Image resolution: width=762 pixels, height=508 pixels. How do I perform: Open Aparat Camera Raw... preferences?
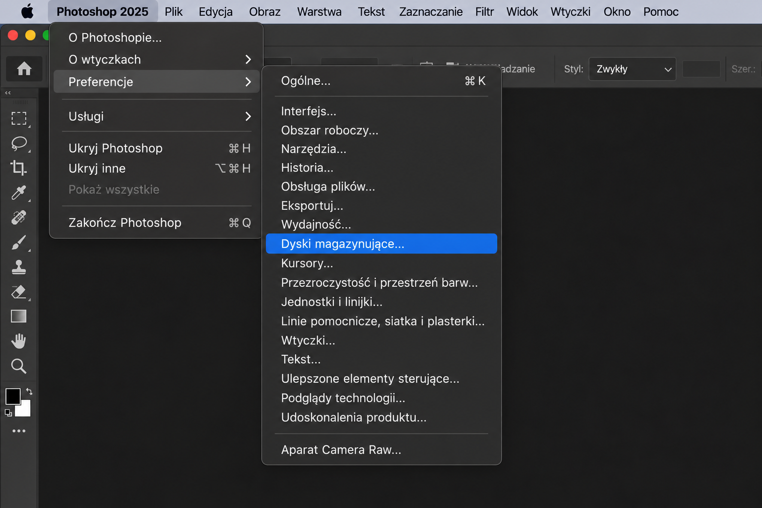coord(381,450)
